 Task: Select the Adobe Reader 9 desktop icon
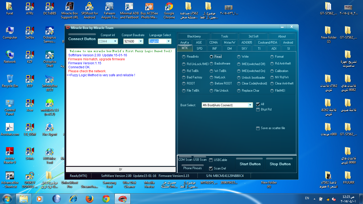(10, 156)
